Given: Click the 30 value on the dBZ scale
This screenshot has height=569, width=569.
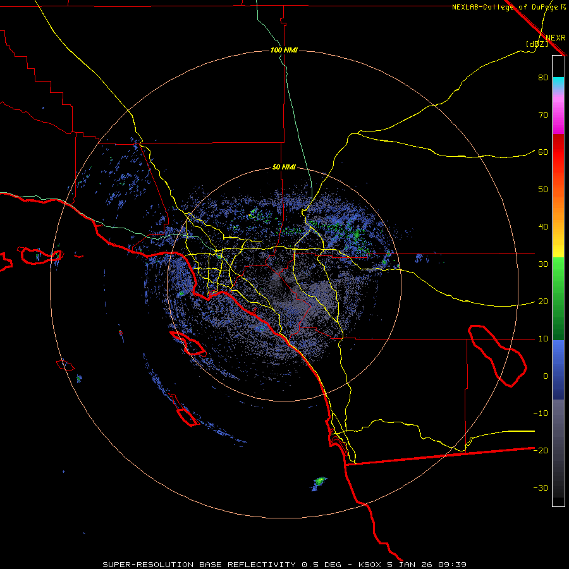Looking at the screenshot, I should [543, 264].
